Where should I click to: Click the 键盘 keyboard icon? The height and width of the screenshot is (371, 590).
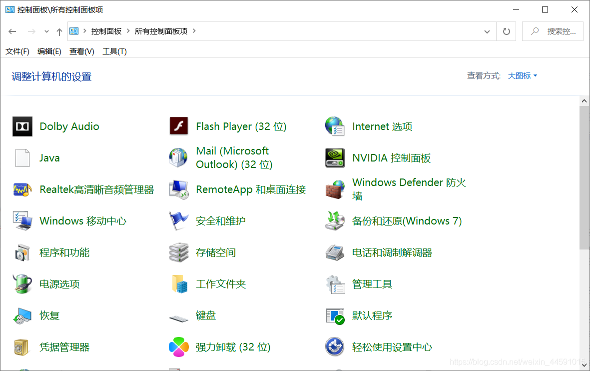tap(179, 318)
